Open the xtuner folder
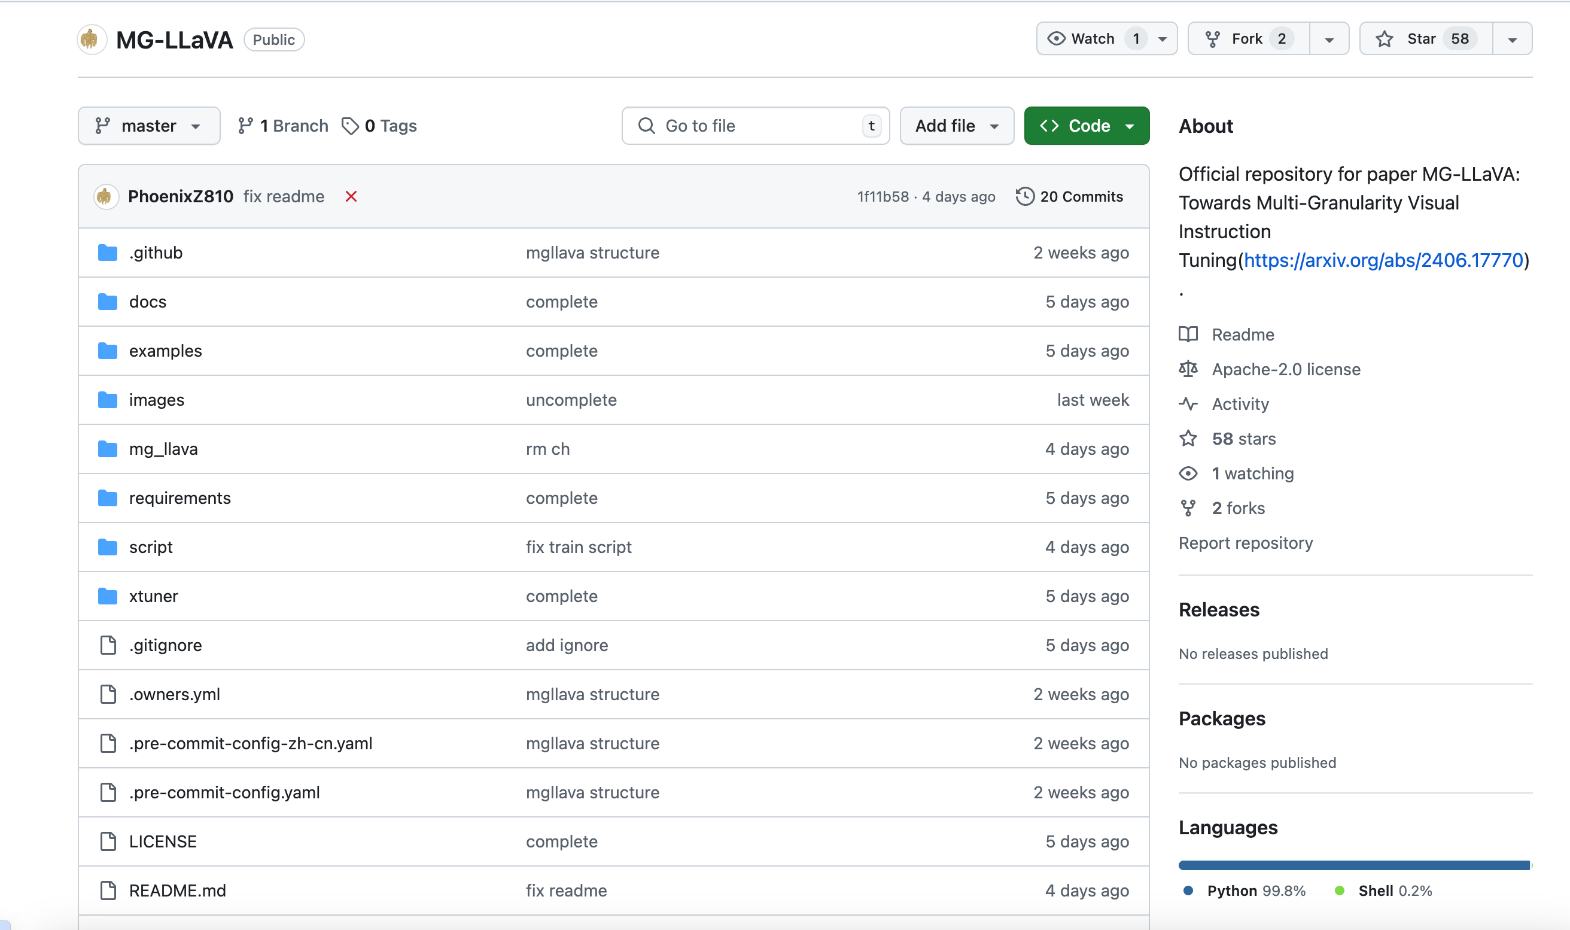The height and width of the screenshot is (930, 1570). 154,596
